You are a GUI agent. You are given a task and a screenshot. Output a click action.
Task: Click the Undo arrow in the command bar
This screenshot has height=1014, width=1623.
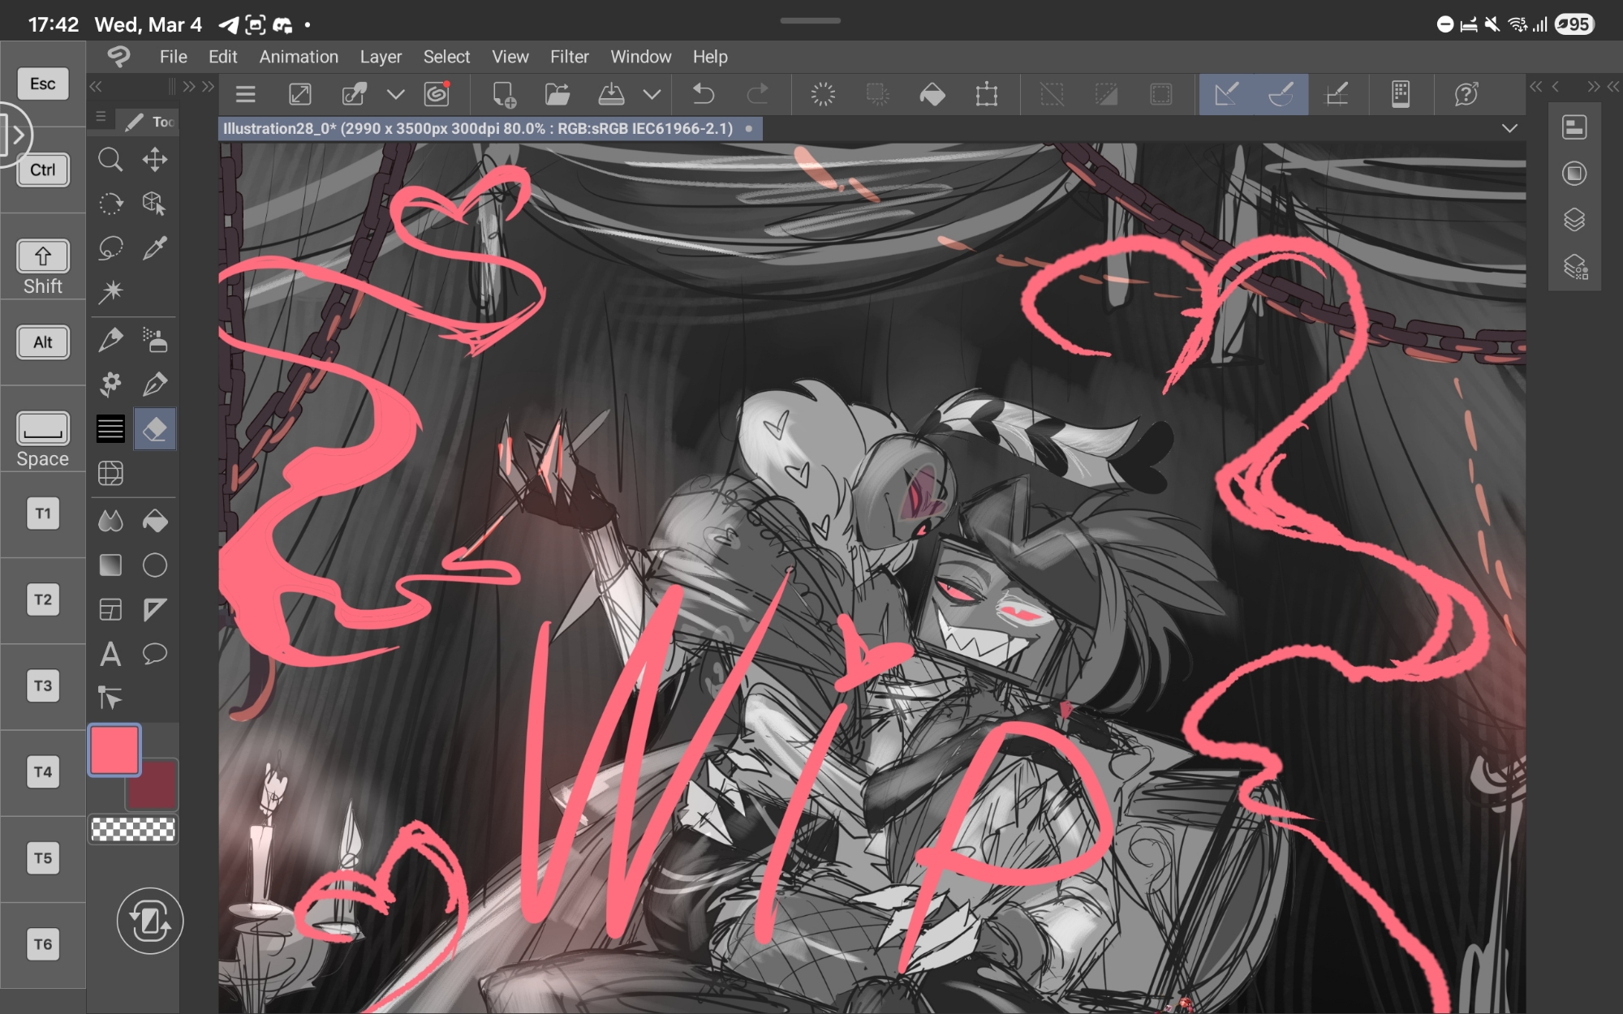coord(703,94)
